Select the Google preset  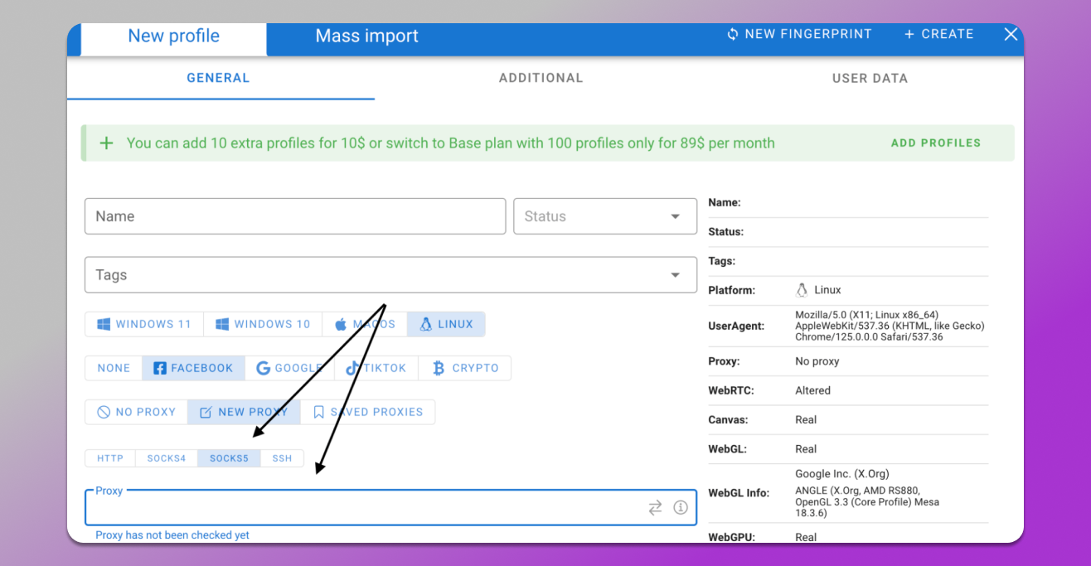[x=289, y=368]
